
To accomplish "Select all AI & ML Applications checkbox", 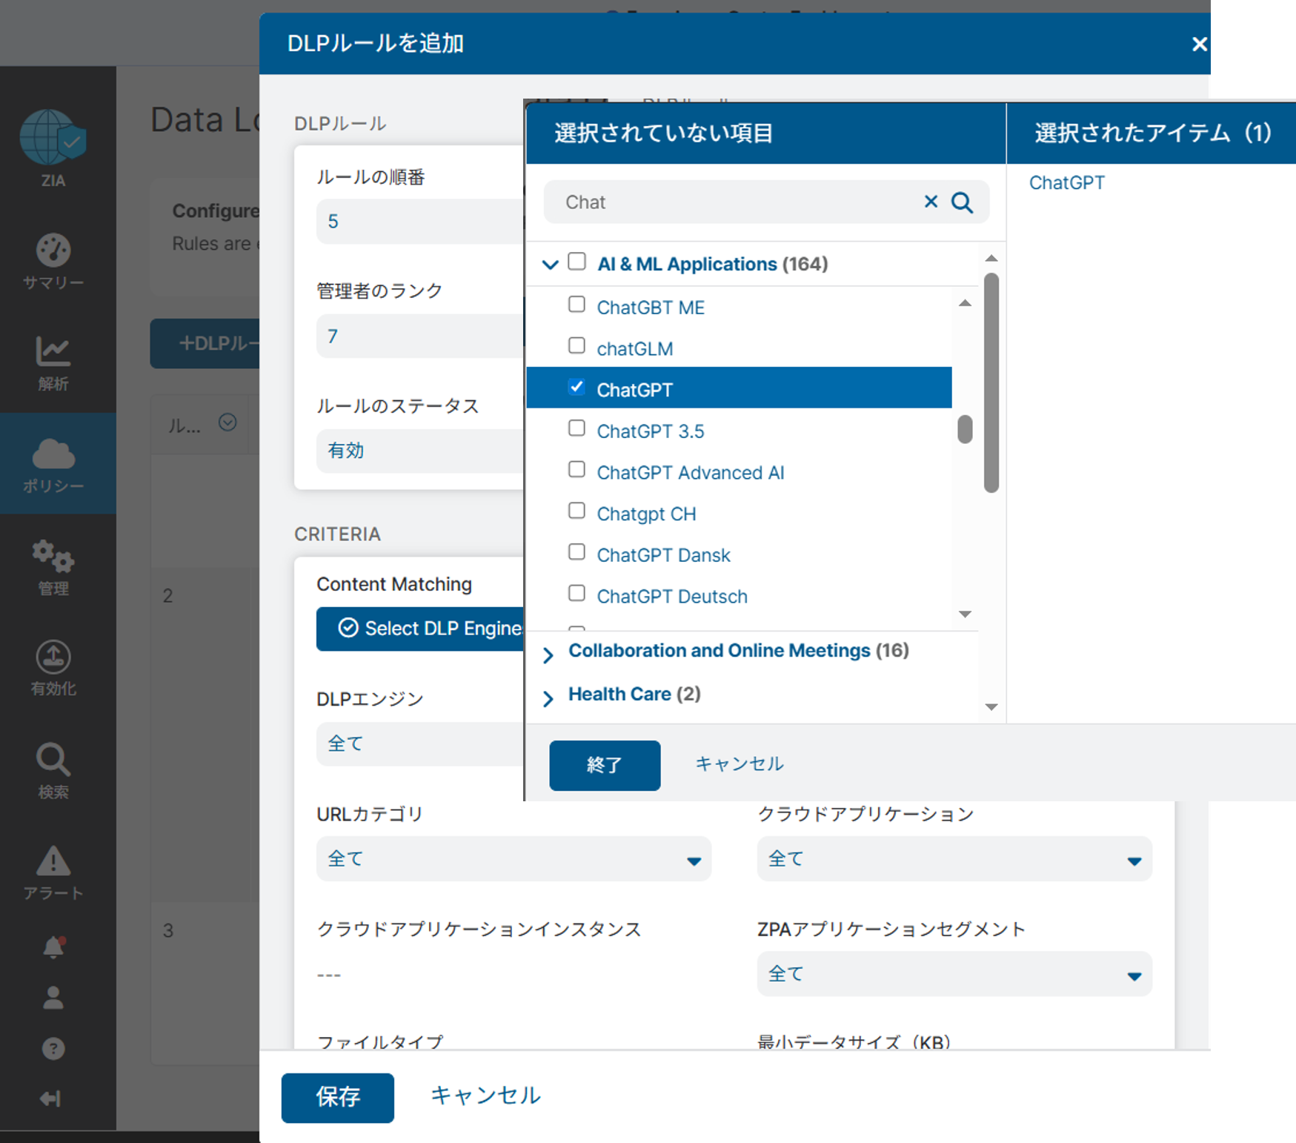I will 576,262.
